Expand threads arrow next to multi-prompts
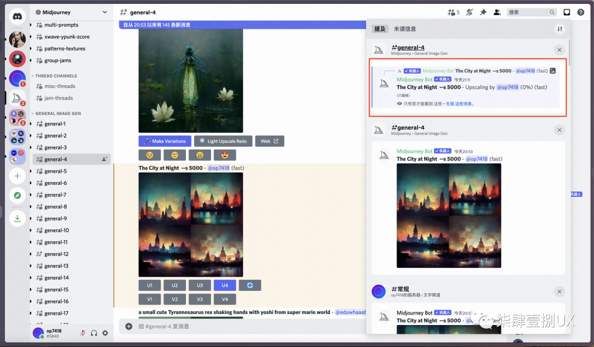 [x=31, y=25]
